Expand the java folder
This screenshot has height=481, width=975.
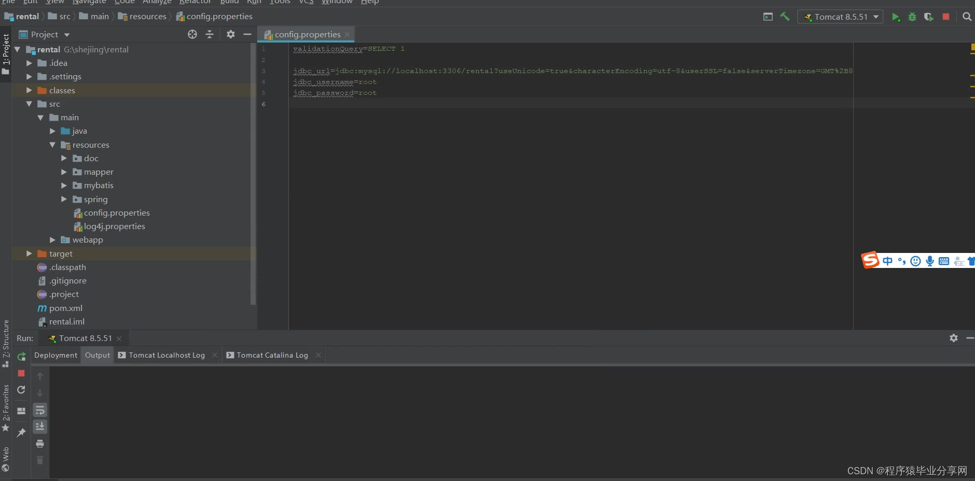click(x=52, y=131)
